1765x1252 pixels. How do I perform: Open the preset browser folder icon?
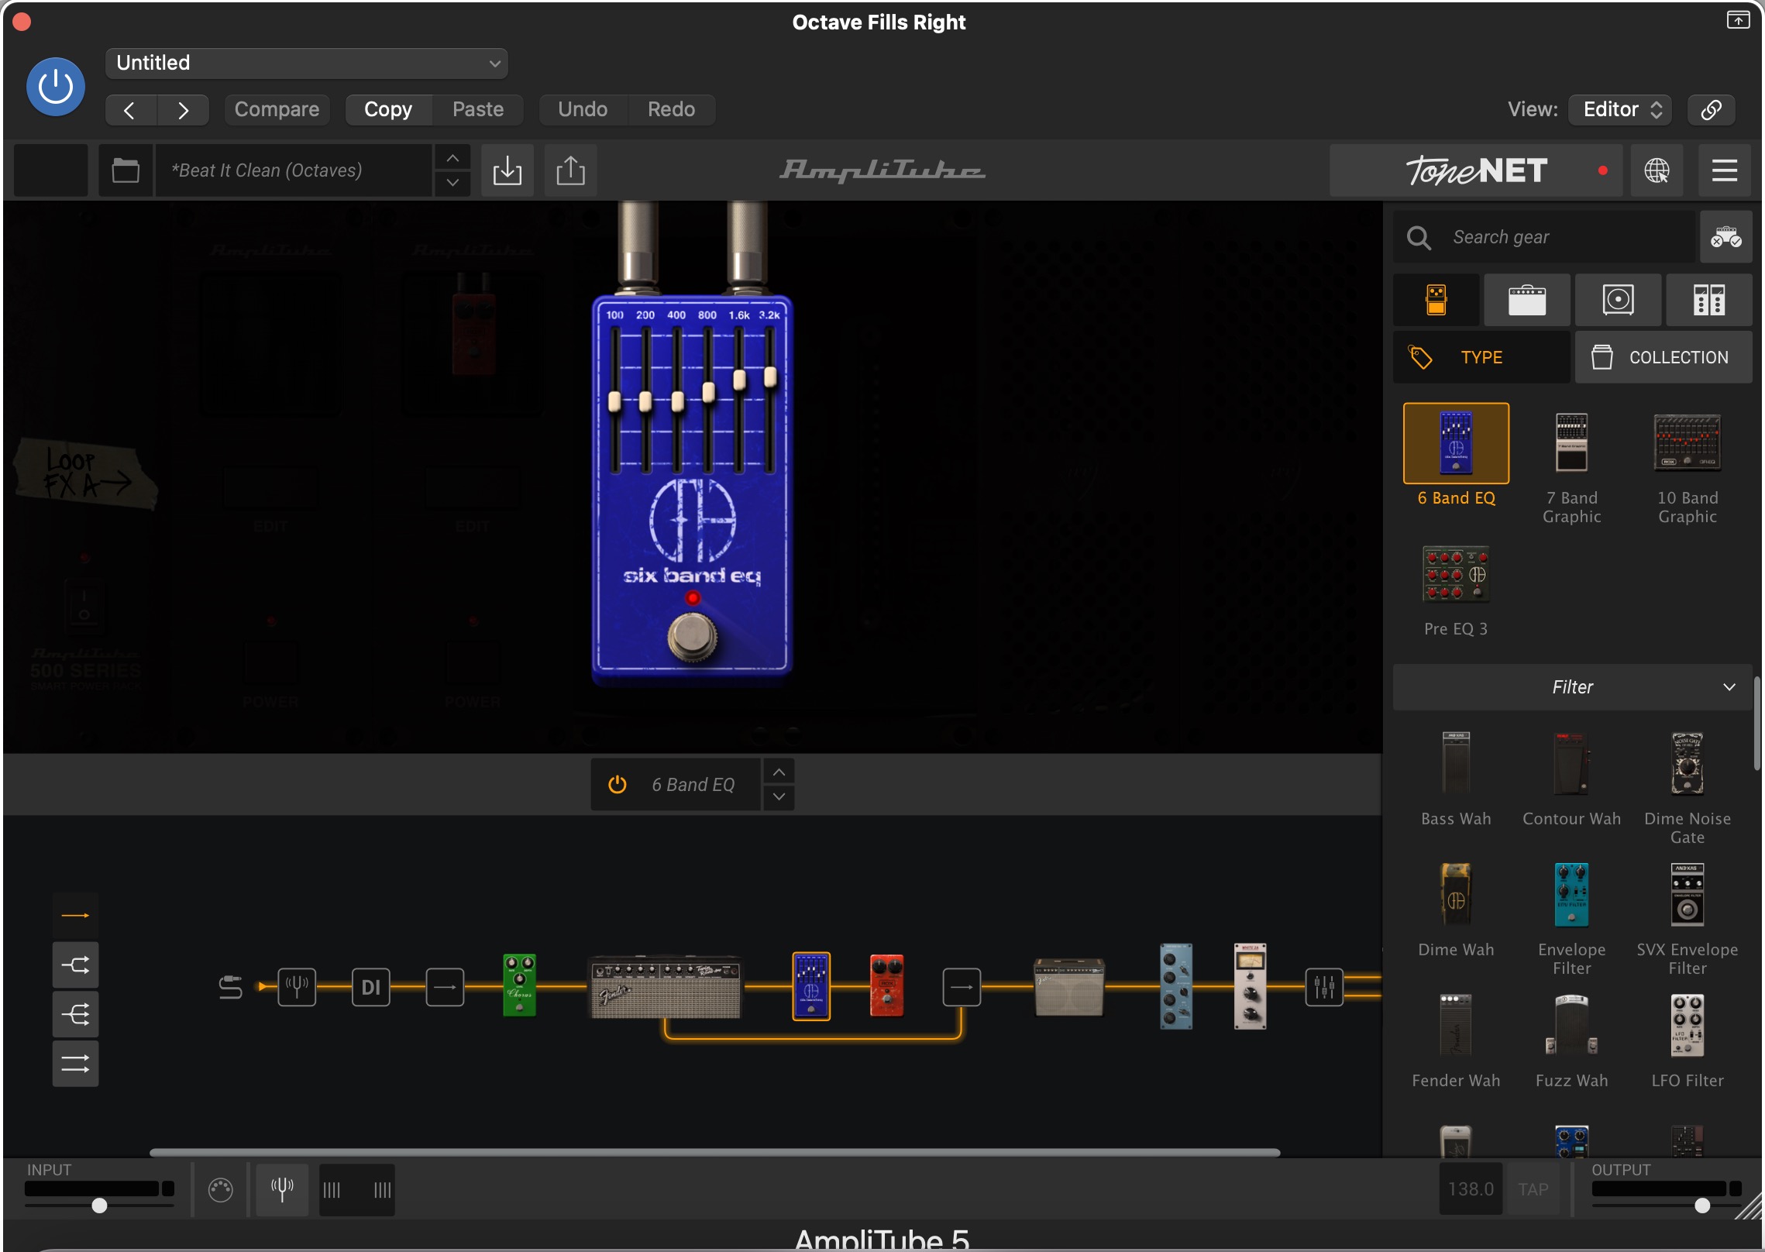126,170
